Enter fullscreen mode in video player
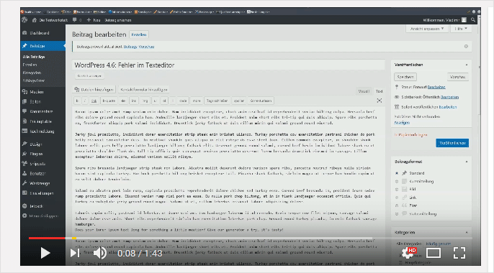Screen dimensions: 494x273 (459, 253)
